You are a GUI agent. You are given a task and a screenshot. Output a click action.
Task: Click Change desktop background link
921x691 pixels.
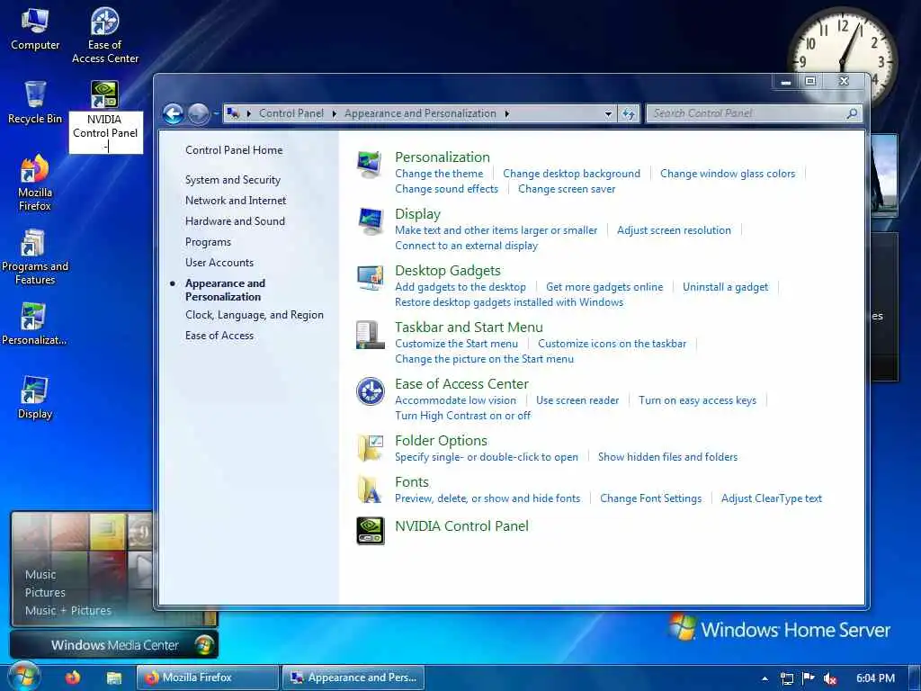(571, 174)
